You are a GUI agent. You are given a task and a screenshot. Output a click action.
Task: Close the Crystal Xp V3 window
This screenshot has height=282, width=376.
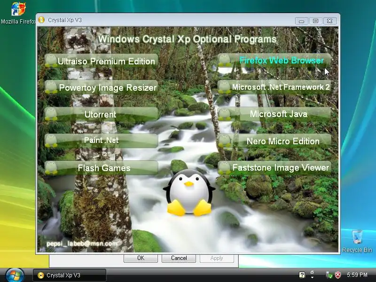tap(330, 21)
